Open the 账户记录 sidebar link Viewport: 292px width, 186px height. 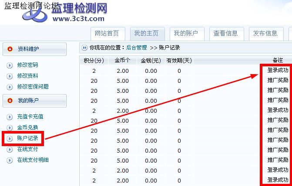[27, 139]
